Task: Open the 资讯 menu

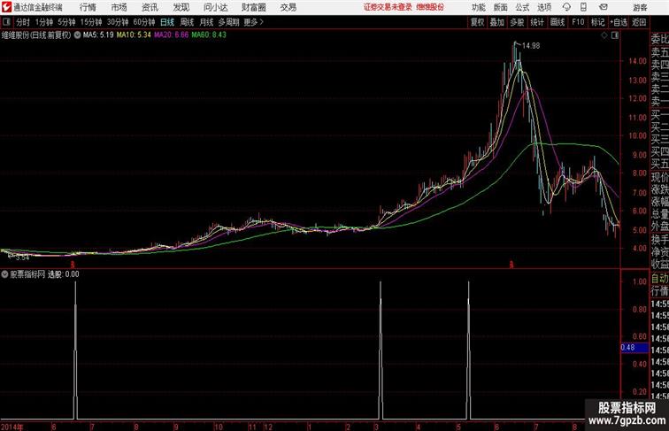Action: (x=150, y=7)
